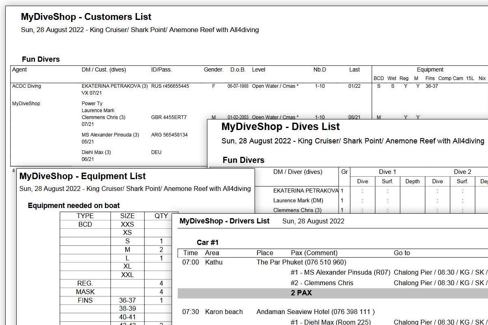Select the passport "GBR 4455ERT7"
The width and height of the screenshot is (488, 325).
tap(169, 117)
